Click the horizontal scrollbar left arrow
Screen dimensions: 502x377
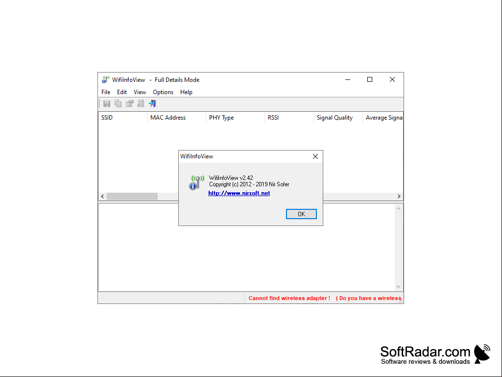[x=102, y=196]
